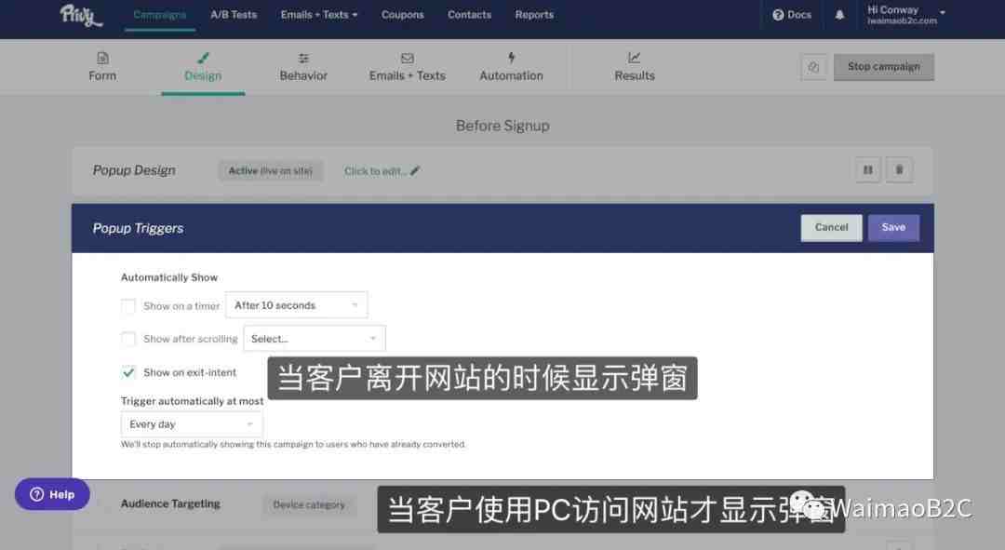Click the preview icon beside Stop campaign
Screen dimensions: 1005x550
point(813,67)
